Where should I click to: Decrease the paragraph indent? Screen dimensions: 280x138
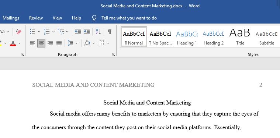point(78,32)
